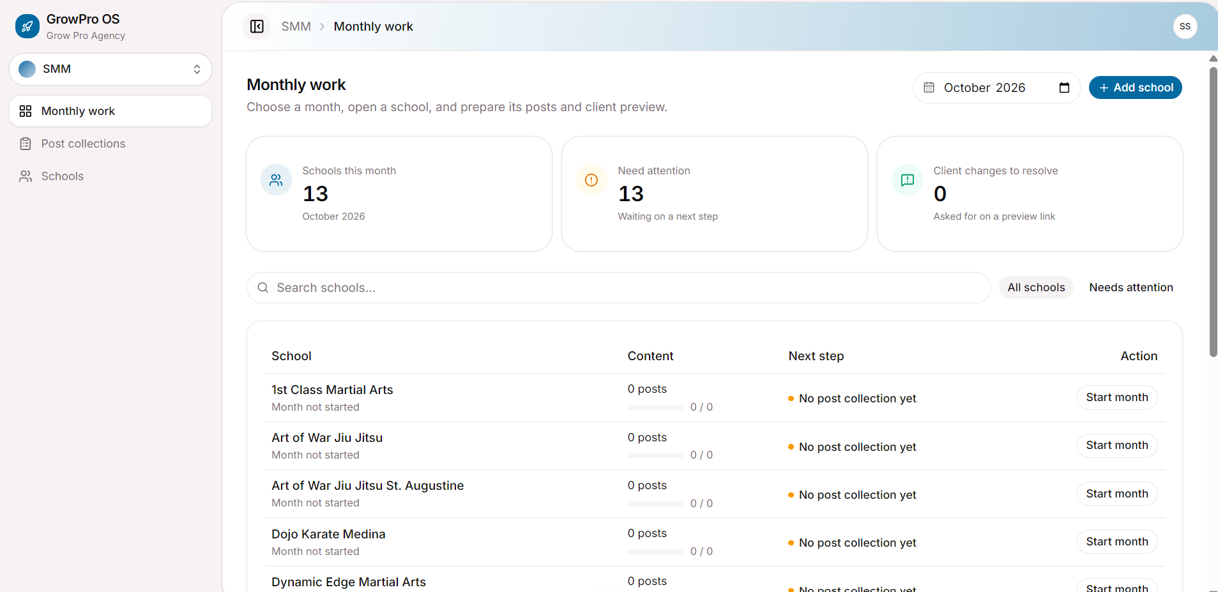Click the Need attention alert icon
The height and width of the screenshot is (592, 1218).
coord(591,180)
